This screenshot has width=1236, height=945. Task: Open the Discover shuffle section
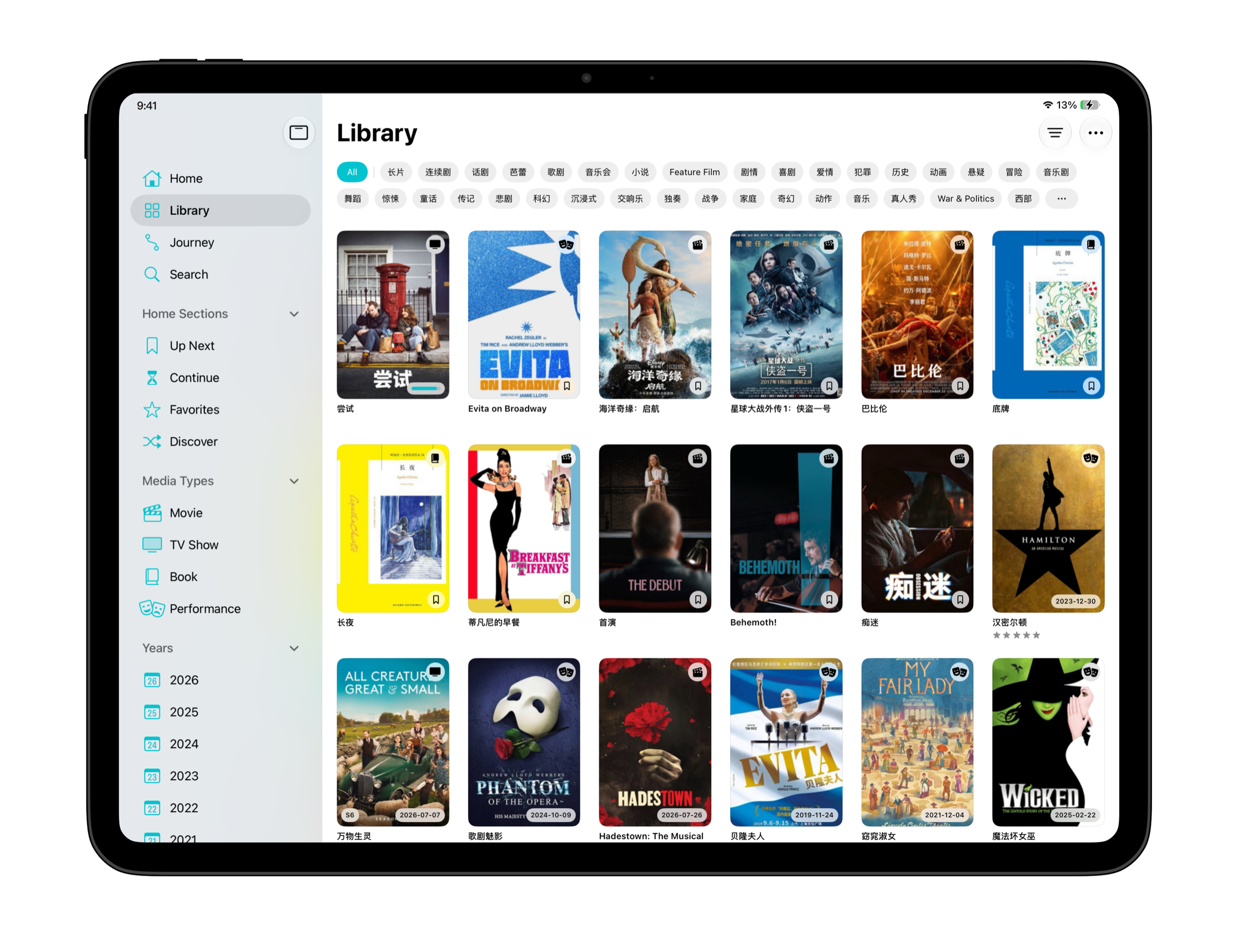click(x=220, y=442)
